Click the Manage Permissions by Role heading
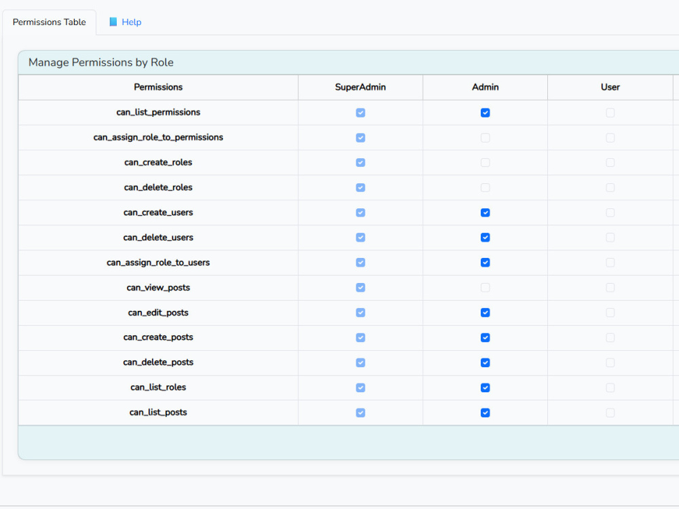The width and height of the screenshot is (679, 509). pyautogui.click(x=101, y=62)
